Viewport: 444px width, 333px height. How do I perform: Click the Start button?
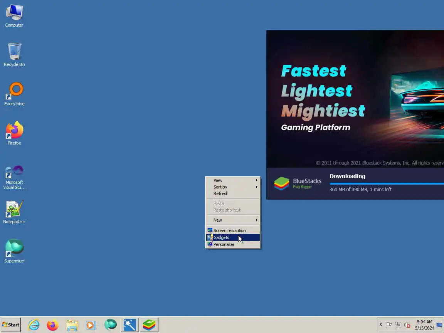click(x=11, y=325)
